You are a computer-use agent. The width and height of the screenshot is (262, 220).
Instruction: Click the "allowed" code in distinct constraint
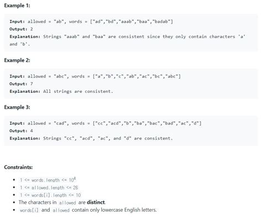pos(67,203)
